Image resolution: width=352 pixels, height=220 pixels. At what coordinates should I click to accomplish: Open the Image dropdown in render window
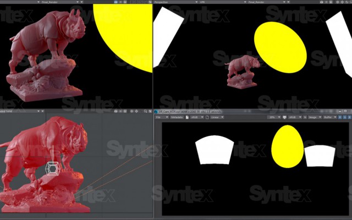point(315,117)
